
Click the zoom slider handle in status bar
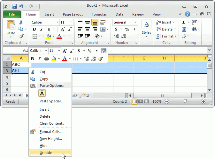pos(185,101)
